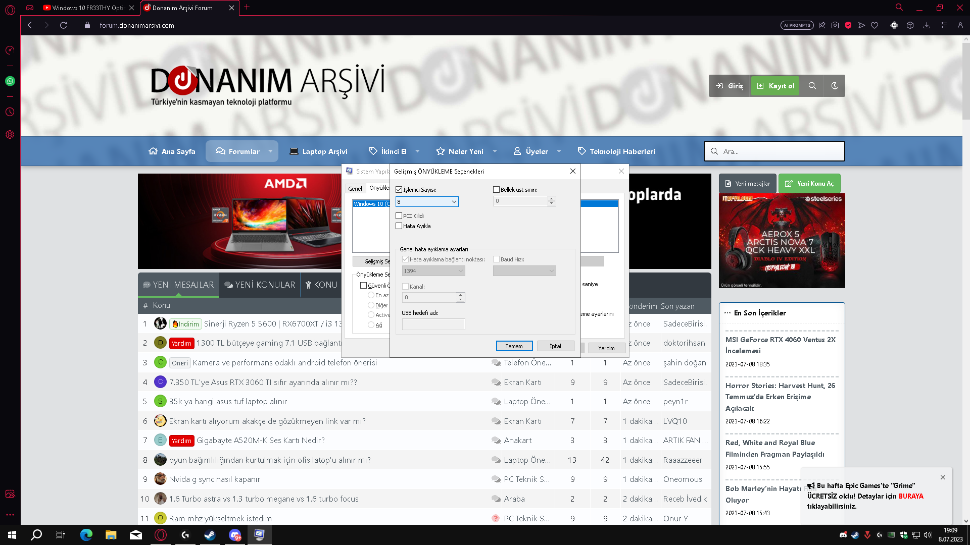Viewport: 970px width, 545px height.
Task: Click the forum search magnifier icon
Action: (x=812, y=86)
